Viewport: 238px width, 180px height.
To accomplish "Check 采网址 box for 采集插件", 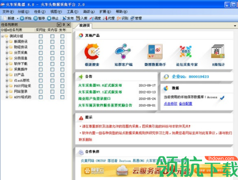I will pos(41,70).
